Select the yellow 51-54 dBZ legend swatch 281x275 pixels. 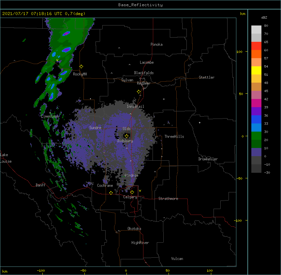[x=256, y=70]
